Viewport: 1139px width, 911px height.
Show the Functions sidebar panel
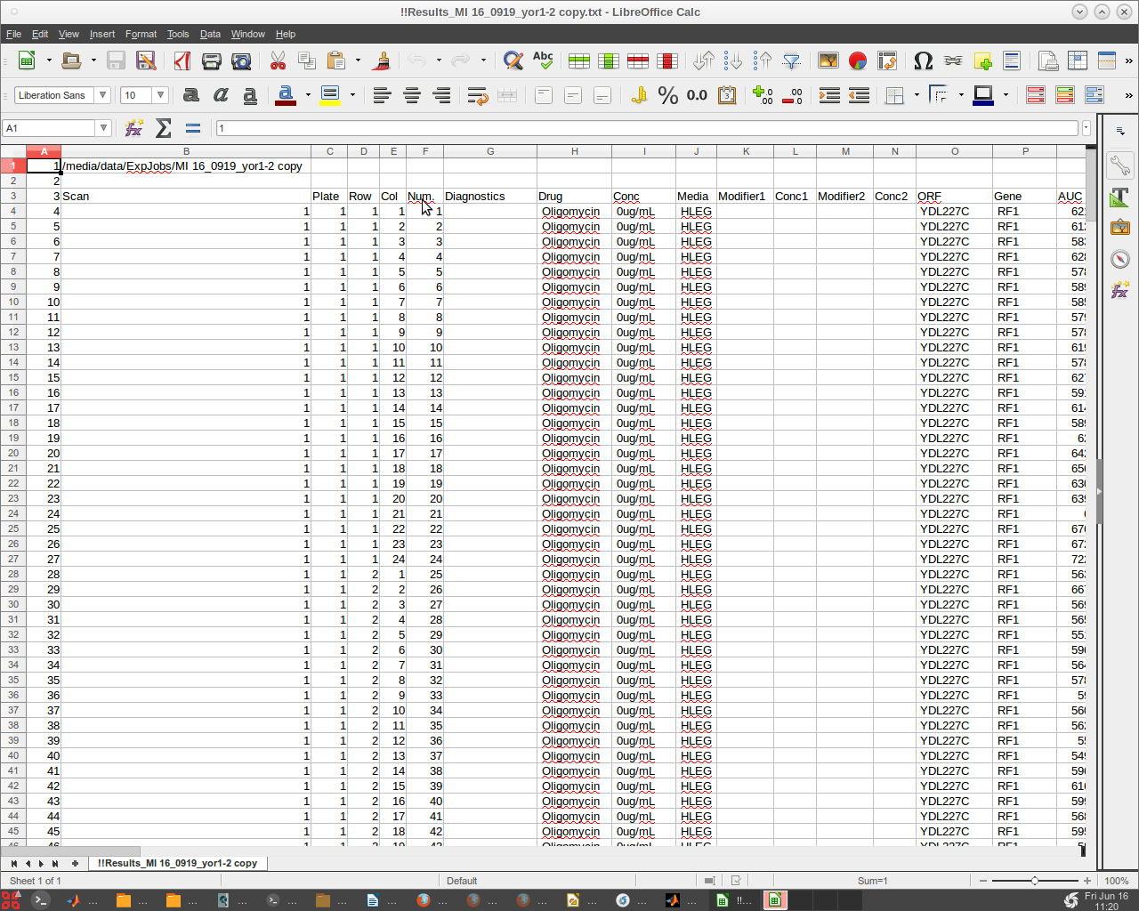1119,288
